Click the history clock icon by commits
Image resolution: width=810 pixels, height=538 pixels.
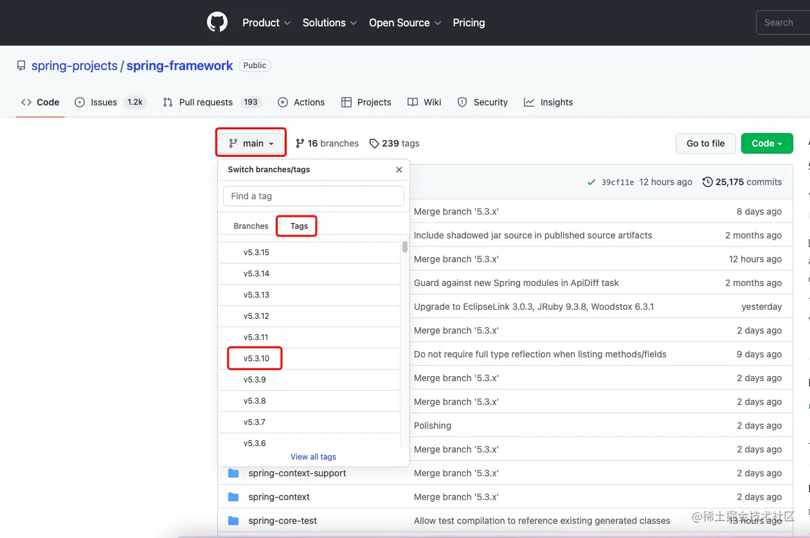[708, 182]
